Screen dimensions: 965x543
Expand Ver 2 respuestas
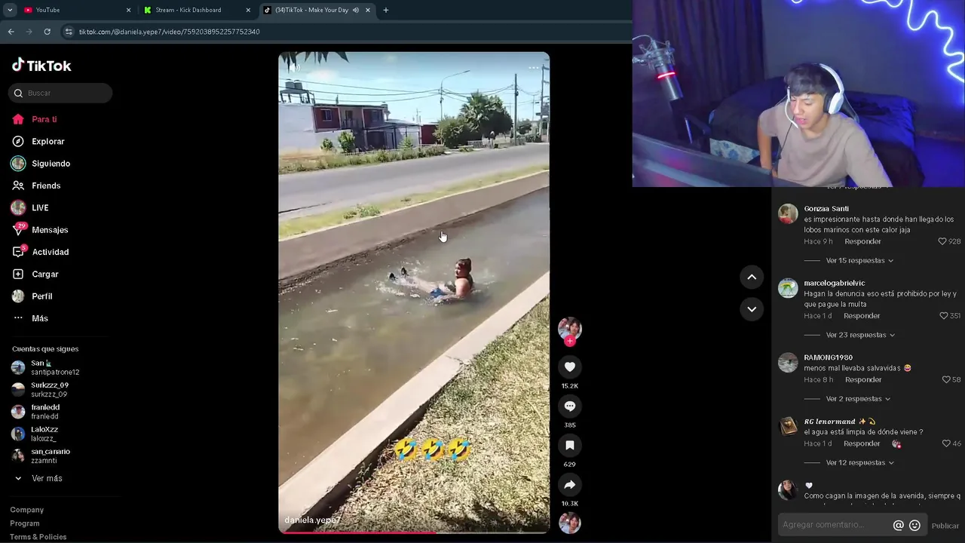(858, 398)
